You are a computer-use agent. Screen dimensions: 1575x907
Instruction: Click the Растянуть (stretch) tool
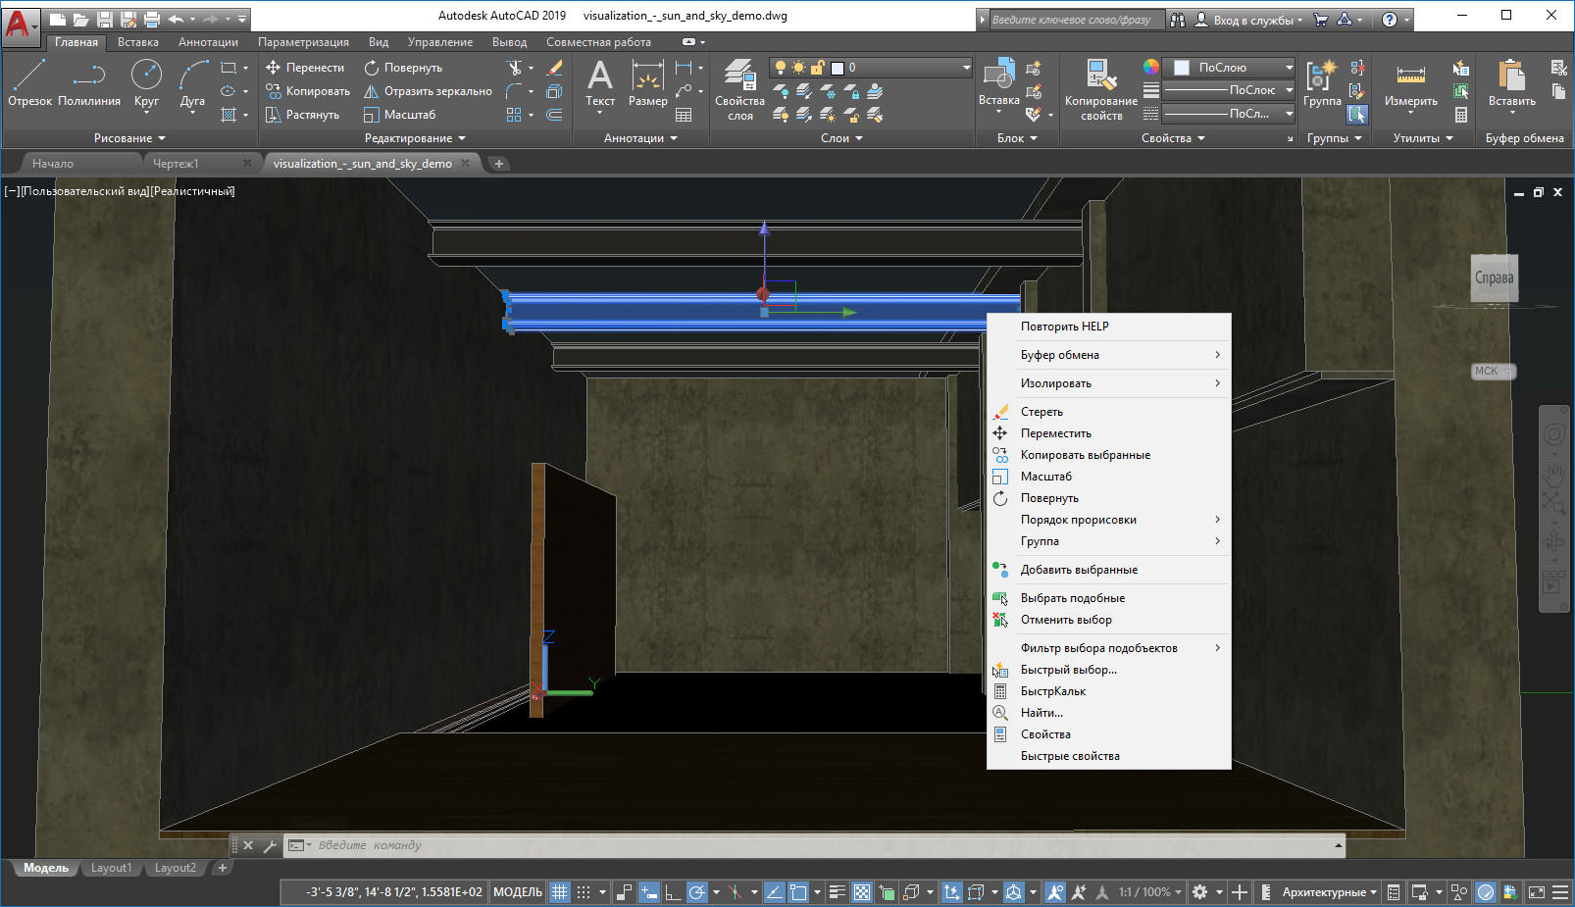(x=302, y=115)
